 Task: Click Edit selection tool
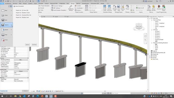point(132,10)
